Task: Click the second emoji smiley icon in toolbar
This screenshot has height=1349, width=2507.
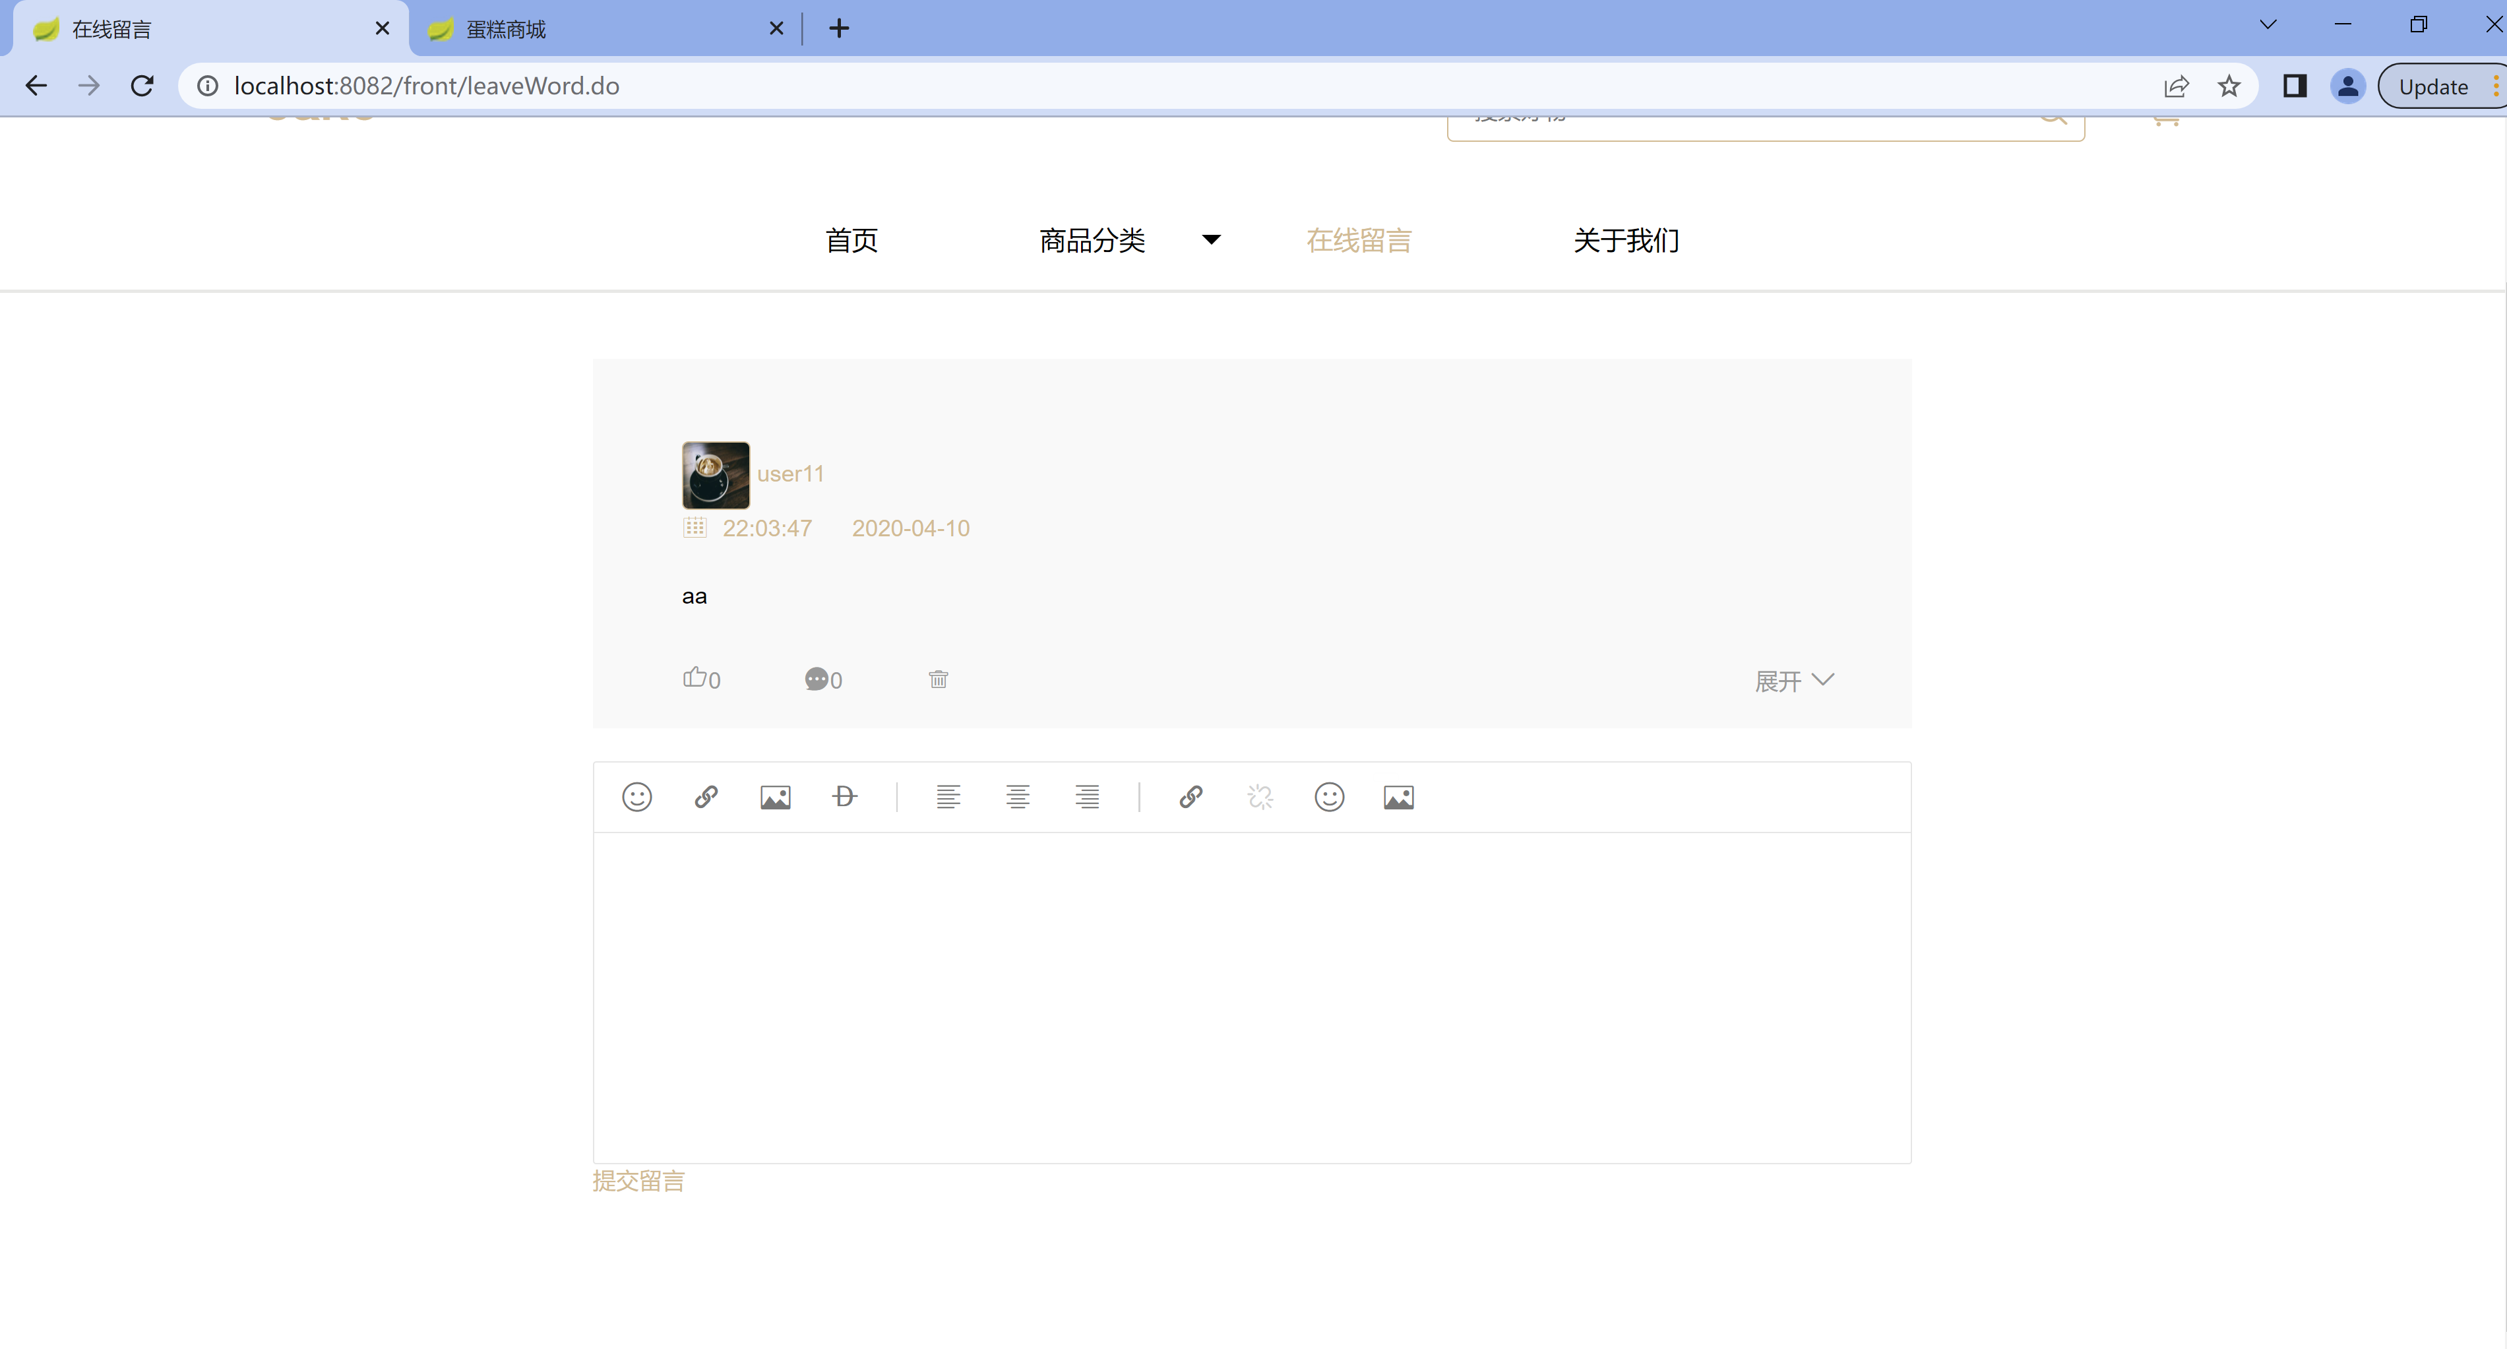Action: (1328, 797)
